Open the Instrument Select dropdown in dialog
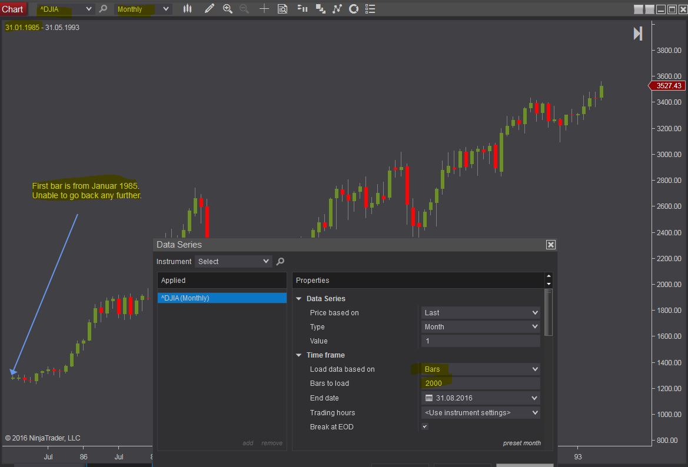This screenshot has width=688, height=467. (233, 261)
